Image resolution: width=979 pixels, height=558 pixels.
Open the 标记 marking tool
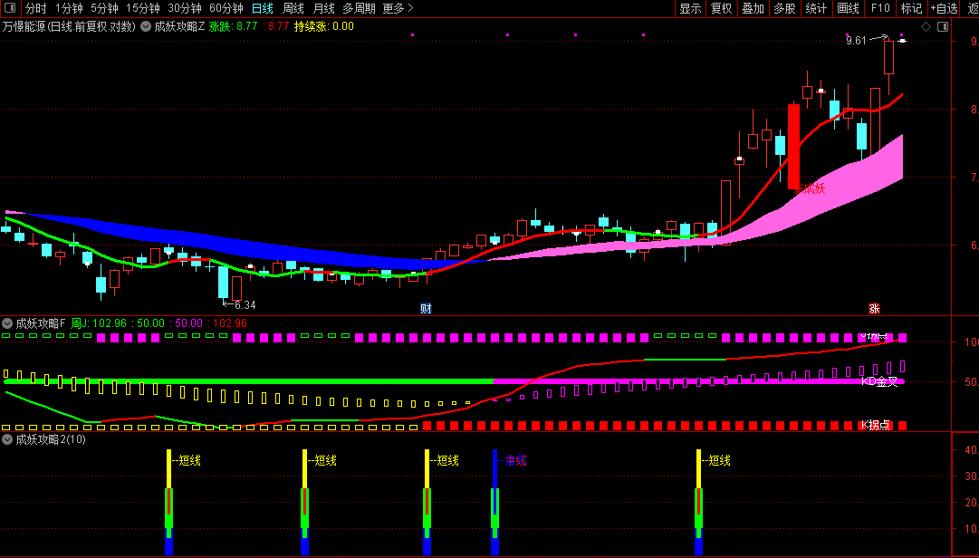tap(911, 8)
